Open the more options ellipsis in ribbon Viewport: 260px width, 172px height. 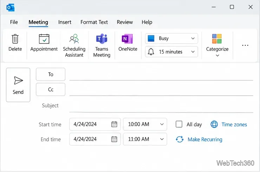click(x=245, y=45)
